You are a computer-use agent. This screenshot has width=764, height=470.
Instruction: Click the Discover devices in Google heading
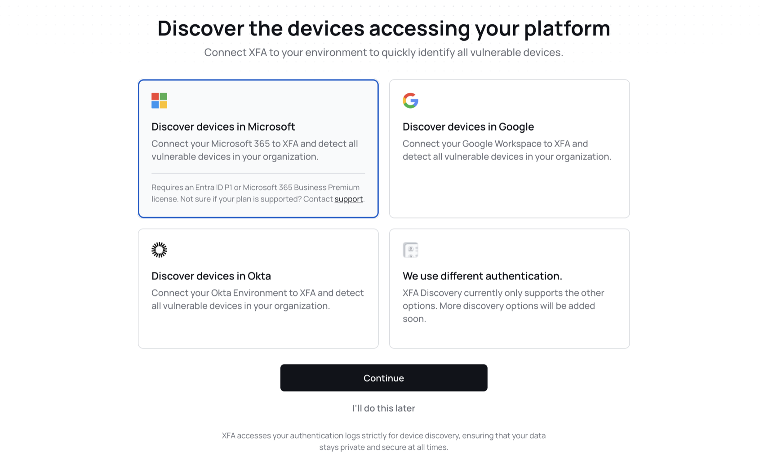[468, 127]
